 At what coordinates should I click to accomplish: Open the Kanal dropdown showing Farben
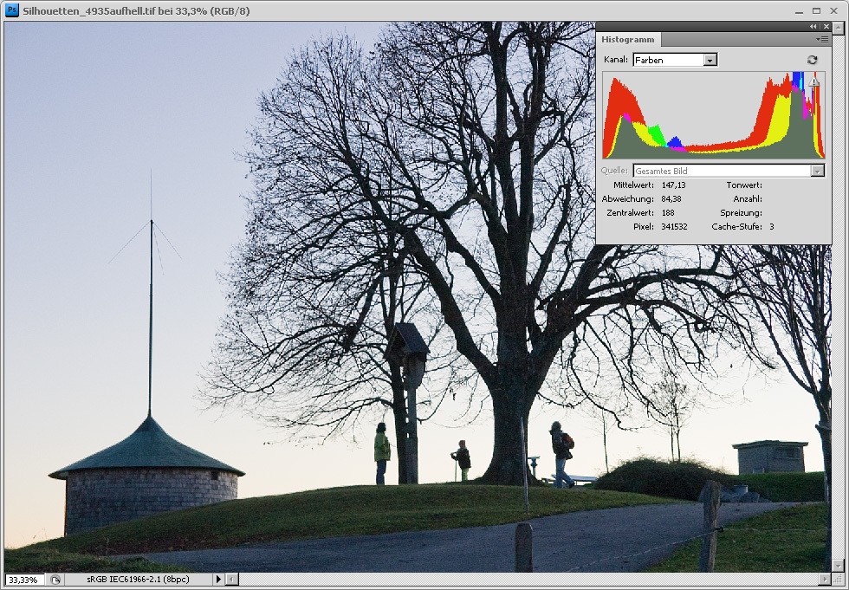point(710,60)
